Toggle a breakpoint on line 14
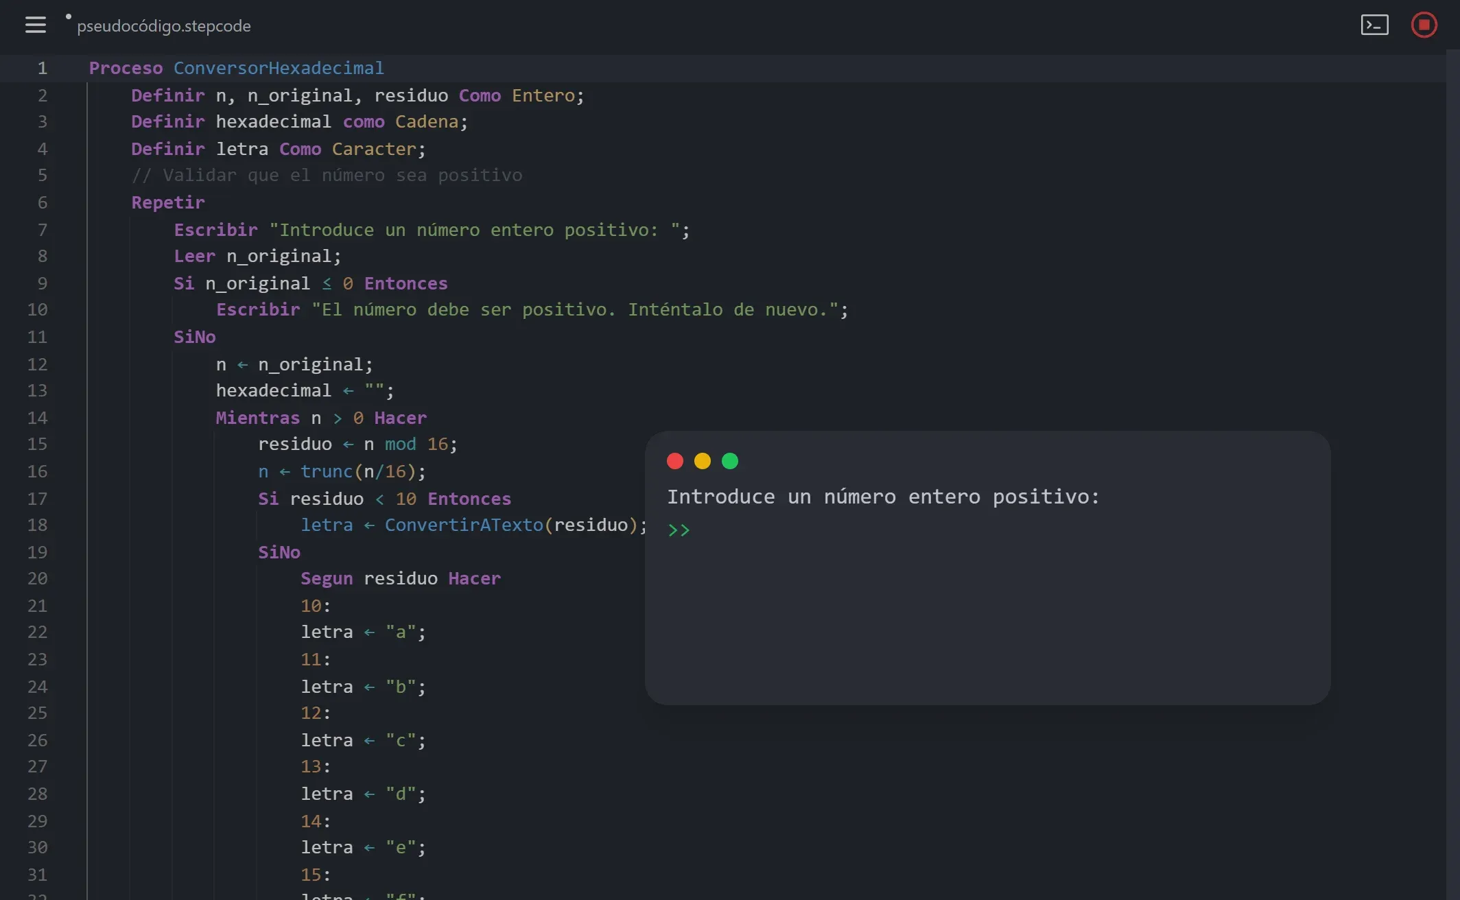Viewport: 1460px width, 900px height. coord(38,418)
